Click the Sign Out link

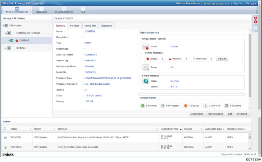[x=237, y=3]
